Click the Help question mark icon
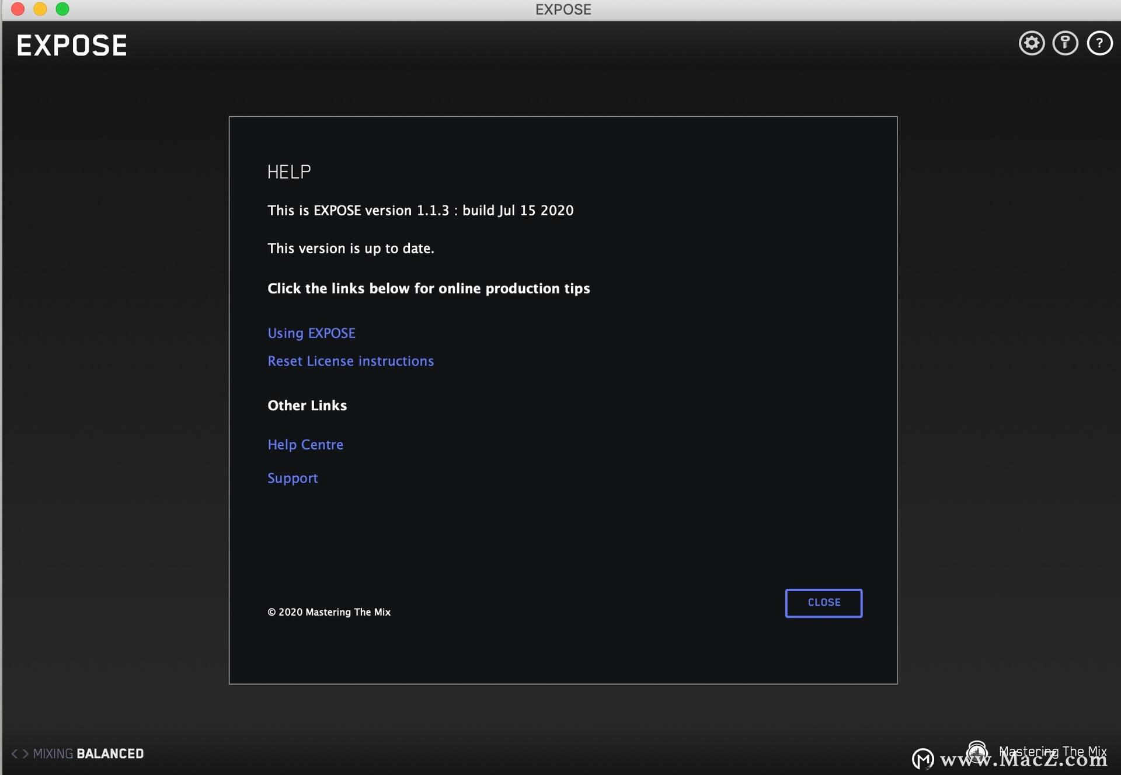 pos(1100,42)
